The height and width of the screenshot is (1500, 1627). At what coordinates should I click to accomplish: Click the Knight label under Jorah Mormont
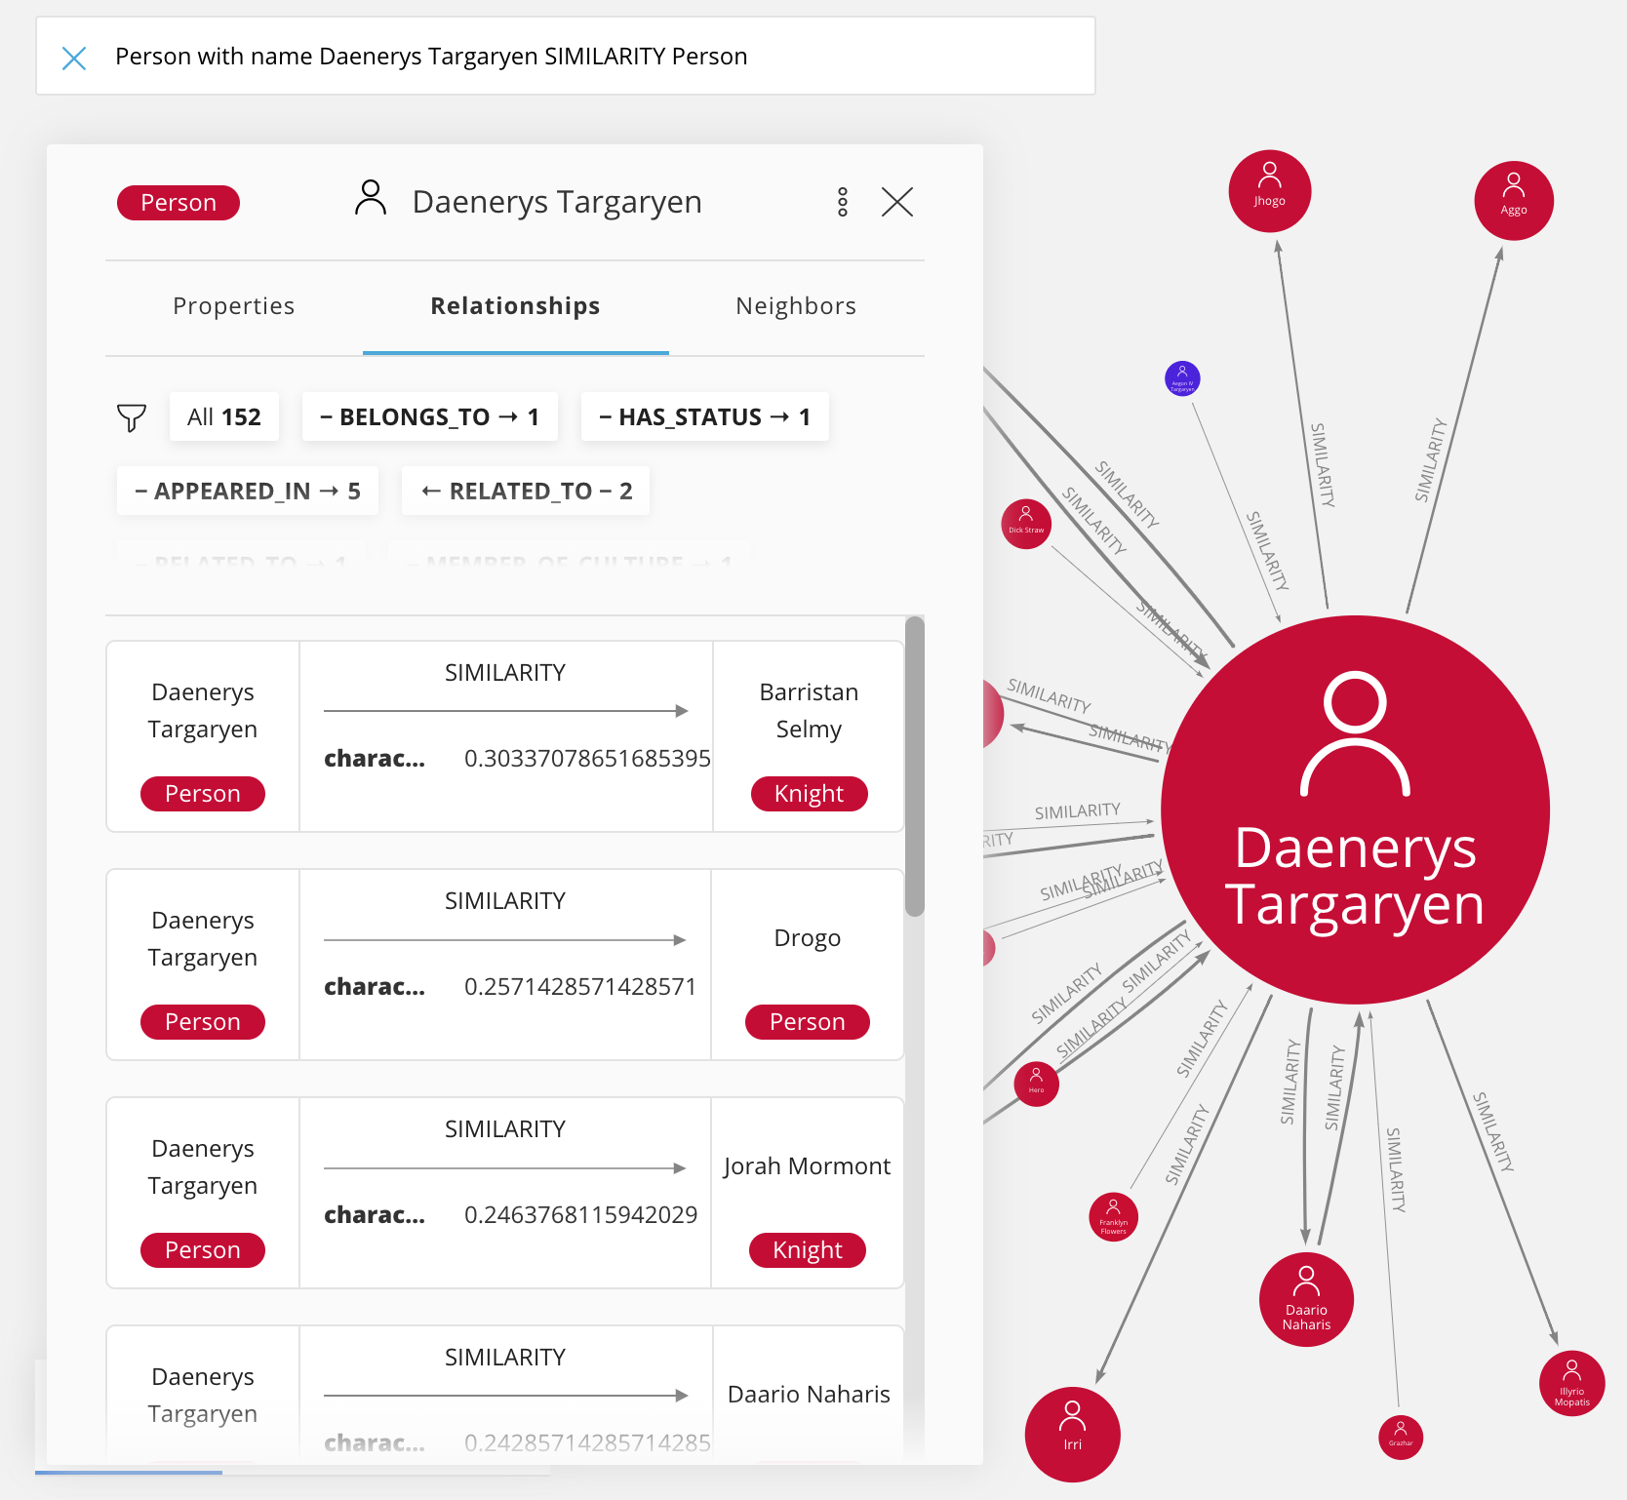[x=808, y=1250]
